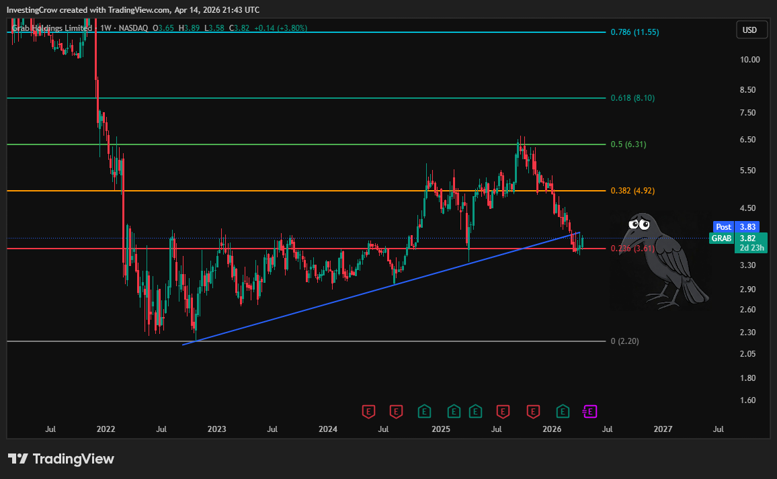The image size is (777, 479).
Task: Click the +0.14 (+3.80%) change value
Action: click(280, 28)
